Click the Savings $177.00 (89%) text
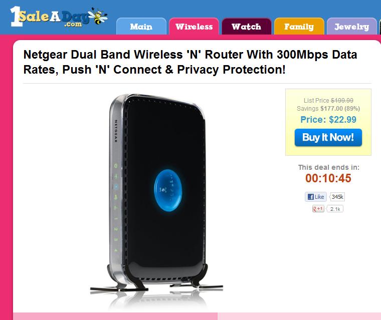 click(328, 108)
